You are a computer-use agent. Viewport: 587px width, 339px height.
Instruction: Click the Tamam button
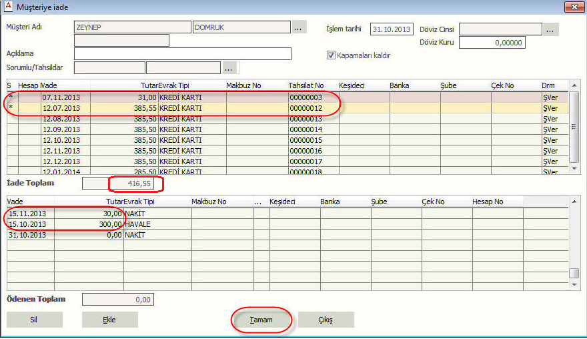click(261, 320)
